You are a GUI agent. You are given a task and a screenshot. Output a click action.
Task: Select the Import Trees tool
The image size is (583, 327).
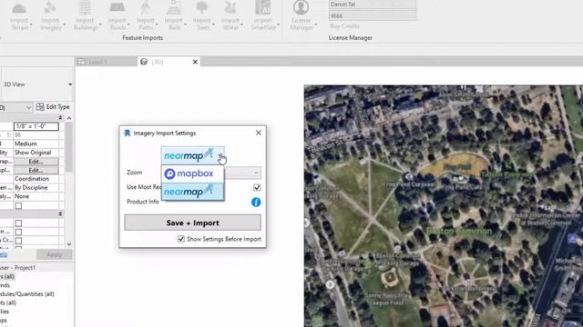pos(202,15)
